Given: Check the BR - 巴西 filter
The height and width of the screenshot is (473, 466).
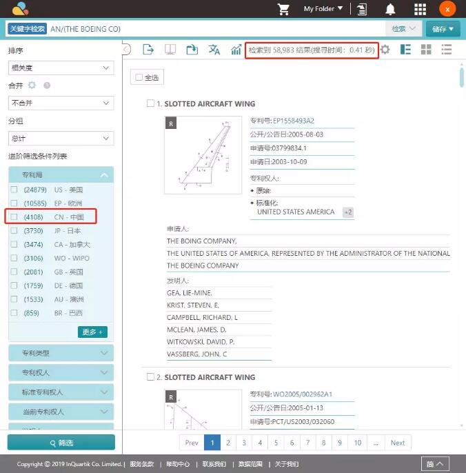Looking at the screenshot, I should point(14,312).
